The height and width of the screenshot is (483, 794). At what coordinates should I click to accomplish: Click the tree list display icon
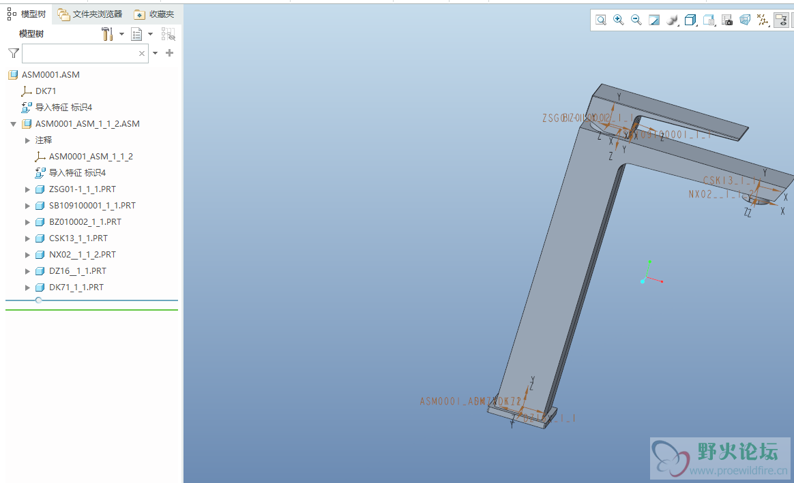[x=136, y=34]
